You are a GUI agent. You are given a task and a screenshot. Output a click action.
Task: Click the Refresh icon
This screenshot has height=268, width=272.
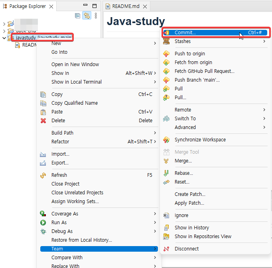(x=43, y=175)
